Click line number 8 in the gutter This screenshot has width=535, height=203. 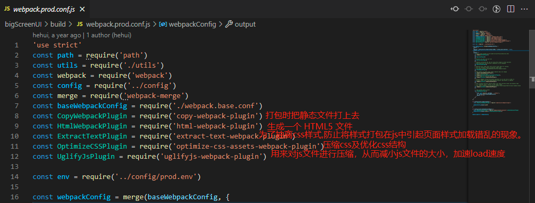pyautogui.click(x=17, y=116)
